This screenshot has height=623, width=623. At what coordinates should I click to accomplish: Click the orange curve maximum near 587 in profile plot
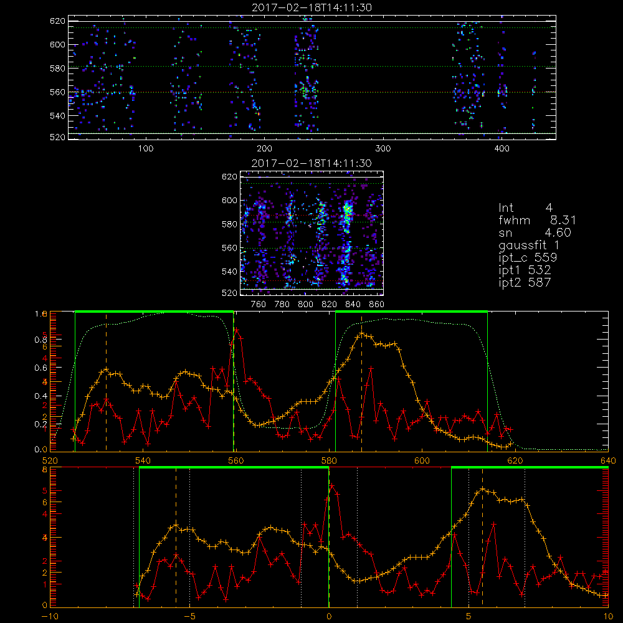click(361, 334)
